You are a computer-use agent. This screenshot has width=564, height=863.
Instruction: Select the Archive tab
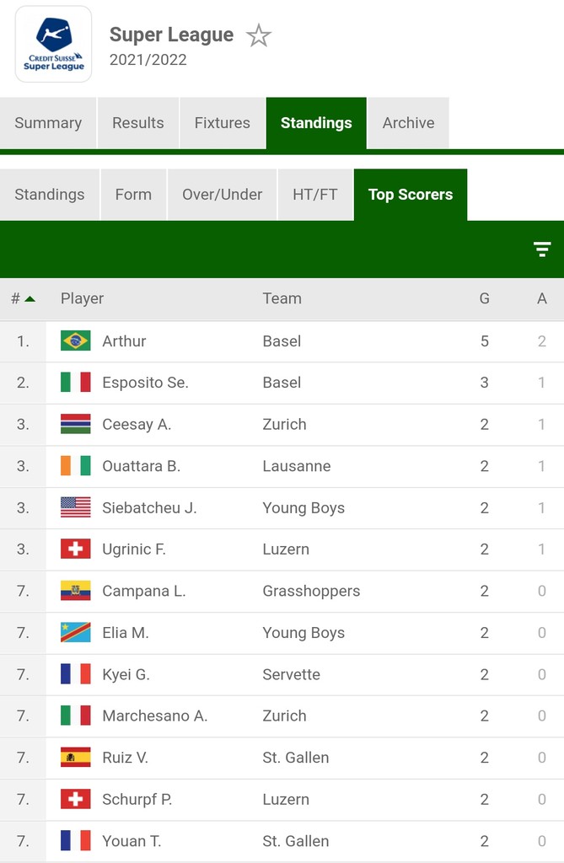[408, 123]
